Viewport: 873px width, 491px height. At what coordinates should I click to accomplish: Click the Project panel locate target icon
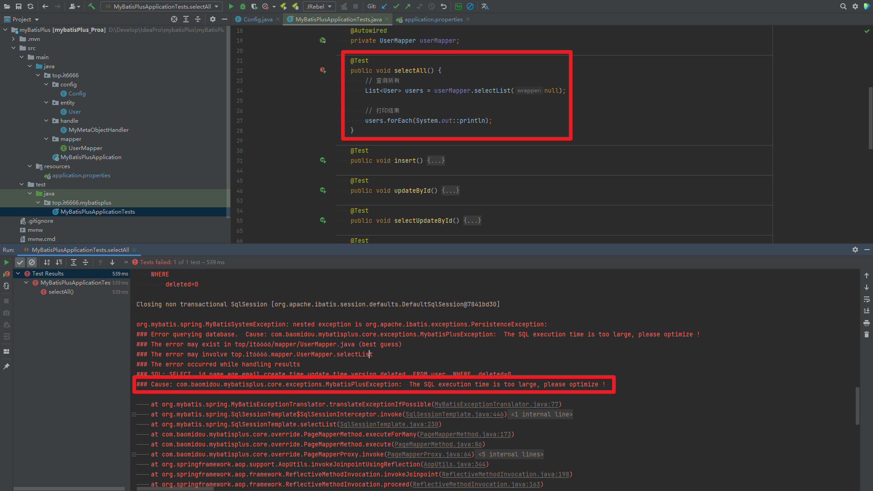click(174, 19)
